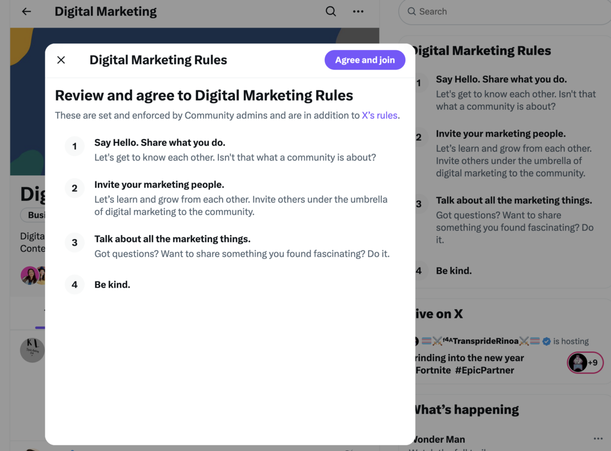Close the Digital Marketing Rules dialog

pos(61,60)
